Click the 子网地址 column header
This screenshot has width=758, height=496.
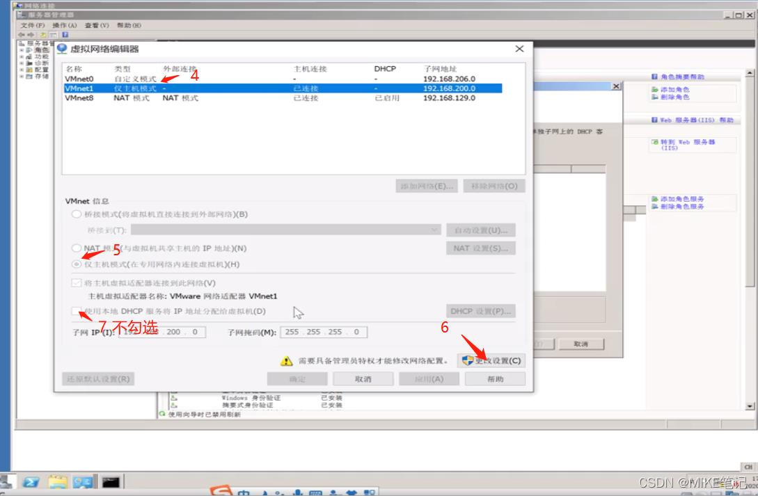[x=440, y=69]
